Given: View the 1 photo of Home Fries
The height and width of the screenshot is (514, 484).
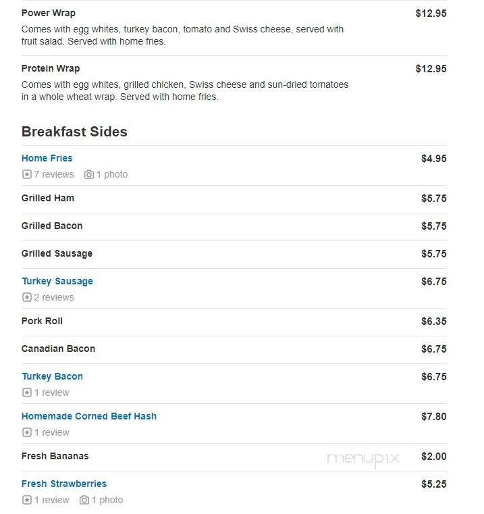Looking at the screenshot, I should tap(112, 174).
